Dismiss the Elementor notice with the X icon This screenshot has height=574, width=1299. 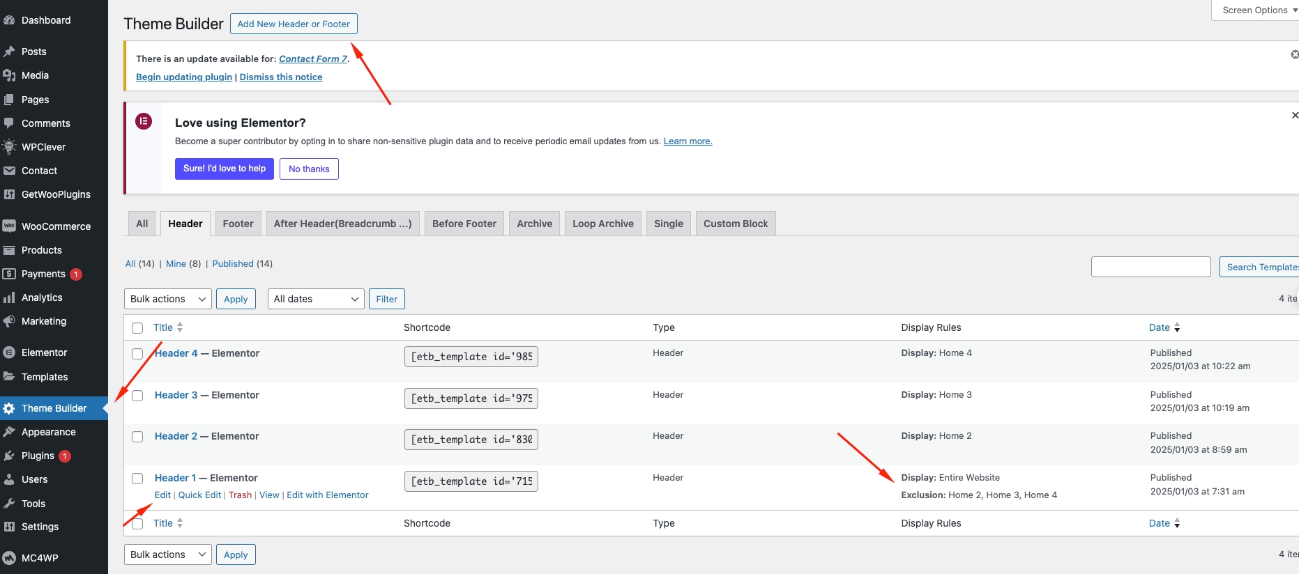tap(1294, 116)
